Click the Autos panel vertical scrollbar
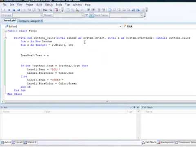The image size is (196, 147). [138, 125]
